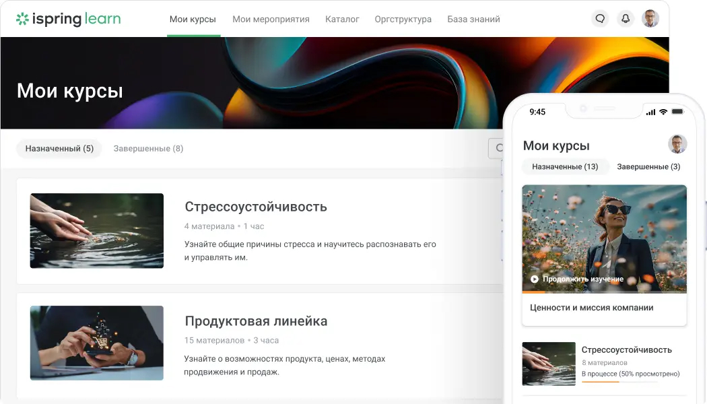Click the iSpring Learn logo
The image size is (707, 404).
[x=69, y=19]
